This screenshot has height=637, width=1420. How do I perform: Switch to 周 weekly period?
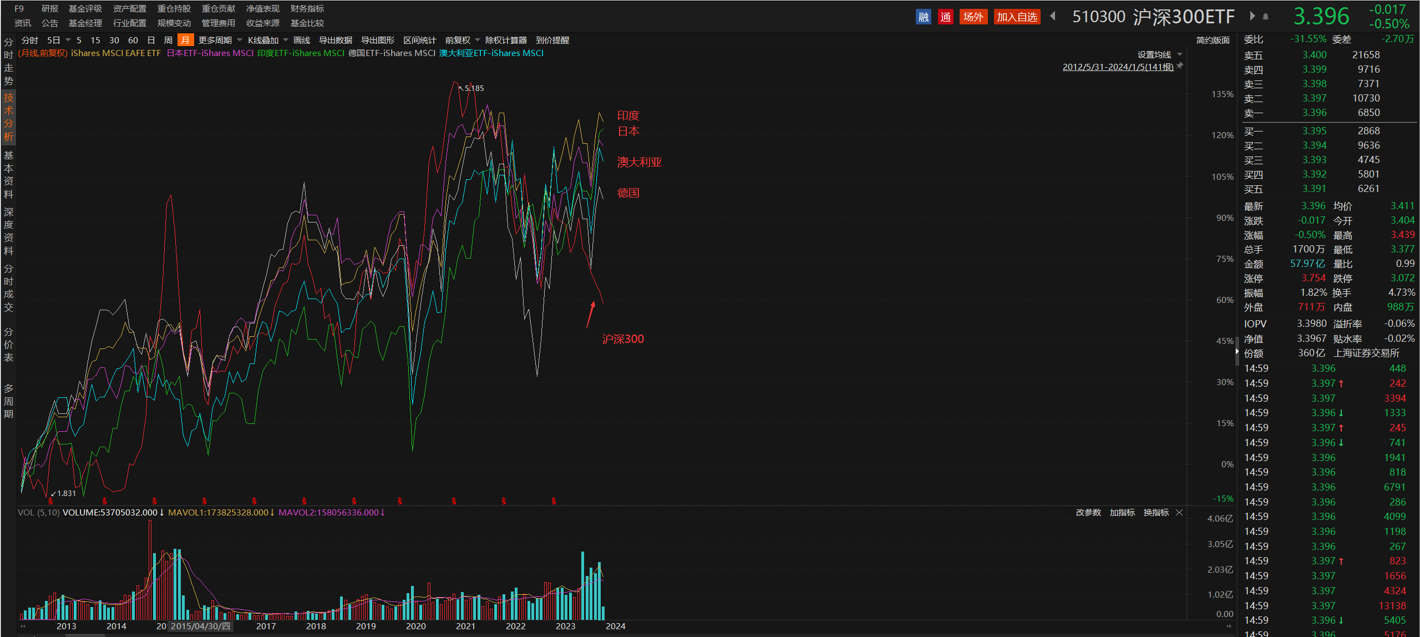(x=168, y=40)
